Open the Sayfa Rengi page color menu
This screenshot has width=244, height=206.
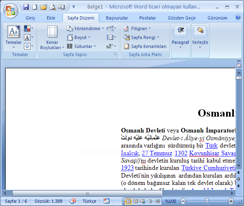141,37
